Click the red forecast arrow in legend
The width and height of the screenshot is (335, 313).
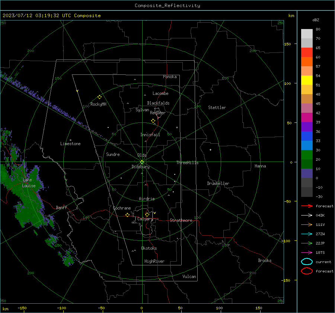(307, 206)
